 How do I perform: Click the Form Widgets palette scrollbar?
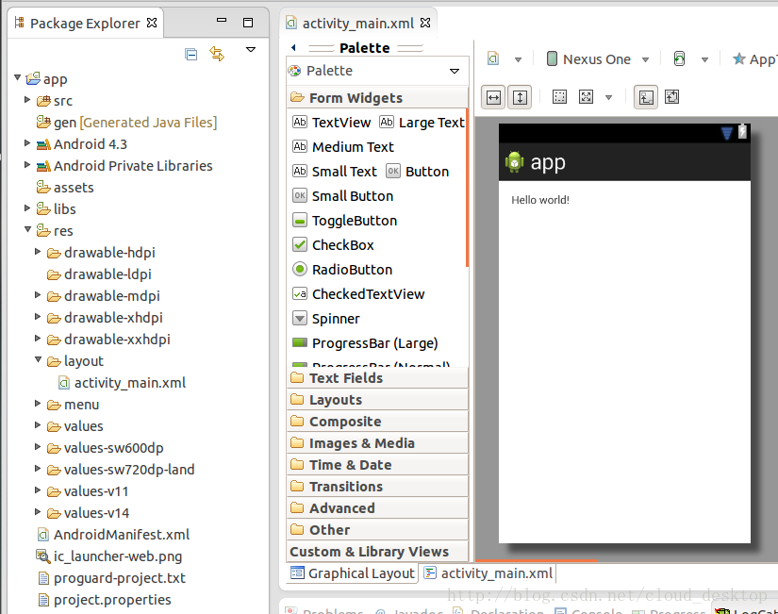(x=468, y=188)
